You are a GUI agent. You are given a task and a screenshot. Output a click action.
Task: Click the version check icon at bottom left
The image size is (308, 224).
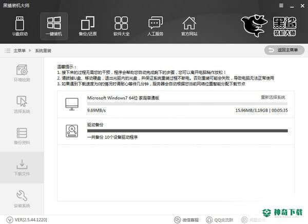pos(9,220)
